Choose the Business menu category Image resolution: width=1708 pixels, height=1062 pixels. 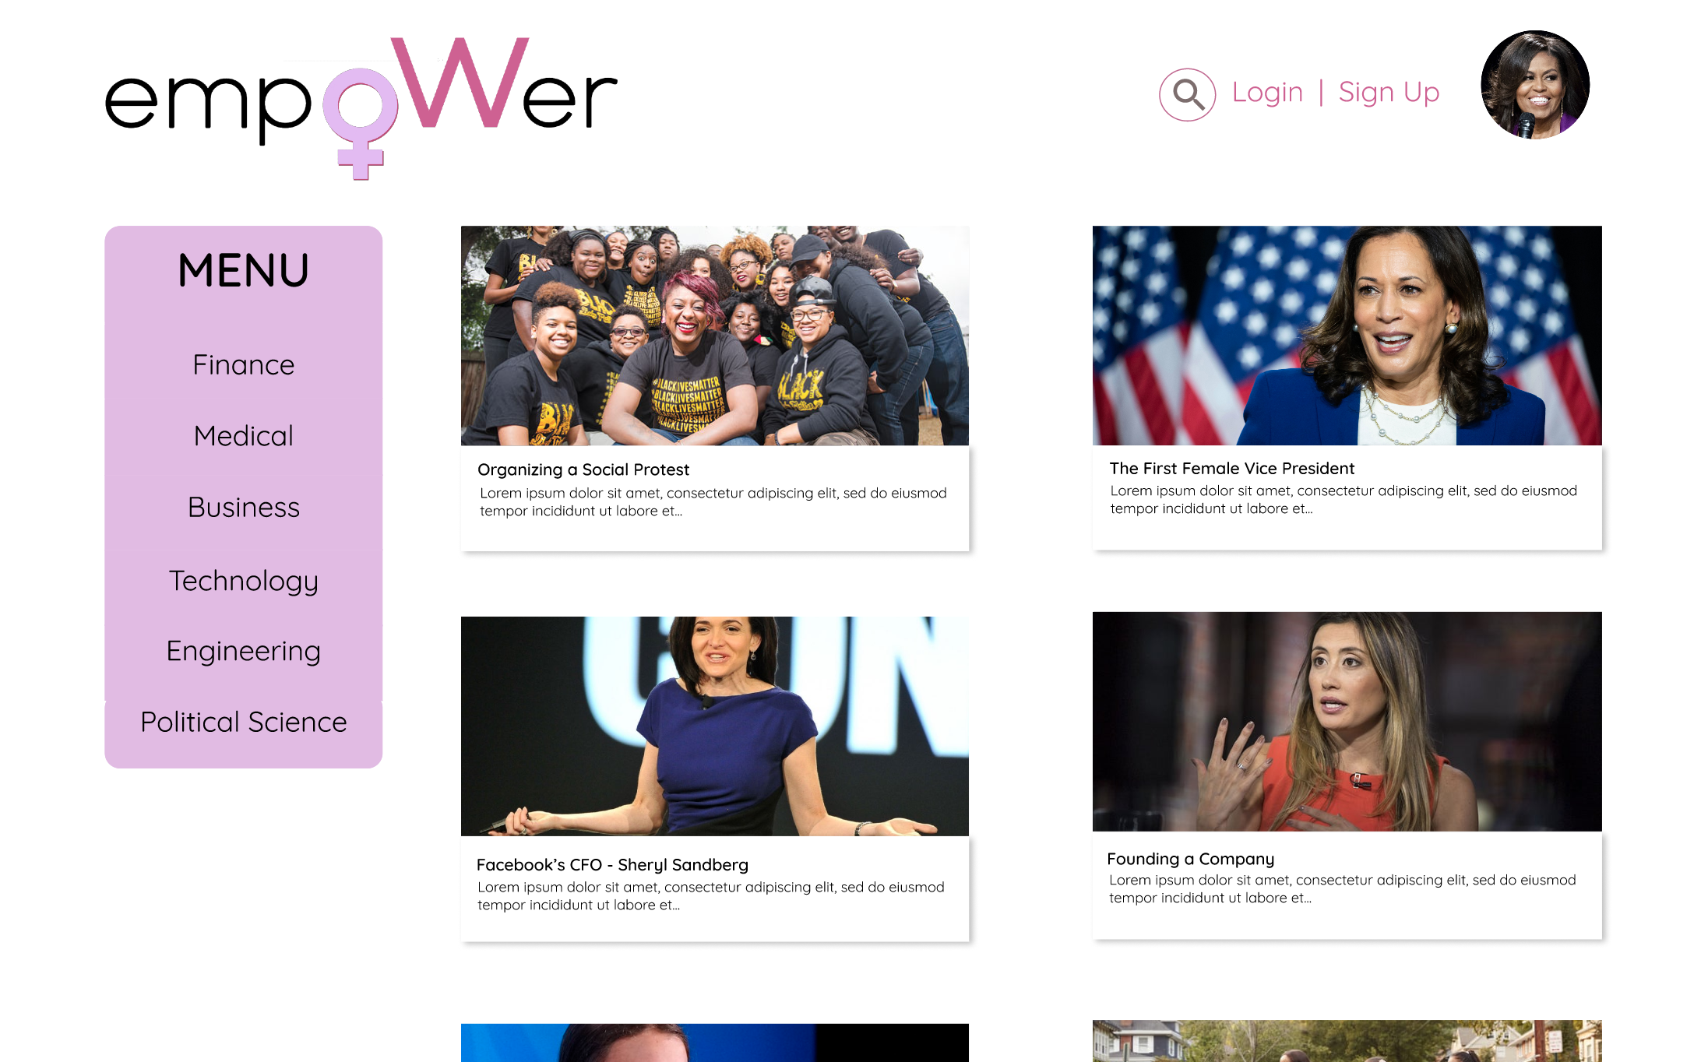(x=244, y=507)
